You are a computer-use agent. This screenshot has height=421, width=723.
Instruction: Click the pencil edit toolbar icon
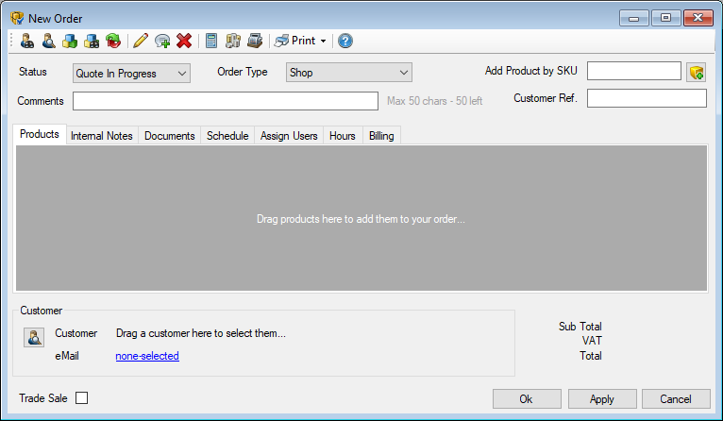[141, 41]
